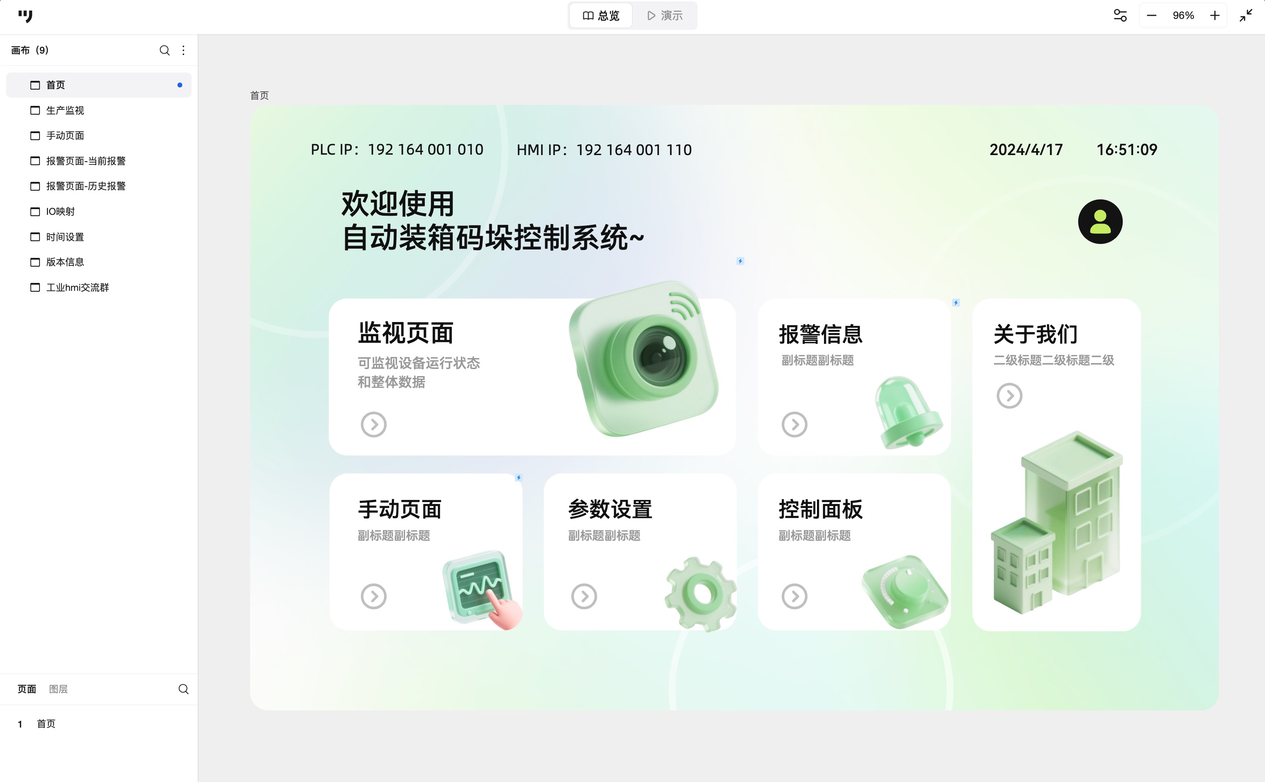Switch to the 总览 overview tab

pos(601,15)
